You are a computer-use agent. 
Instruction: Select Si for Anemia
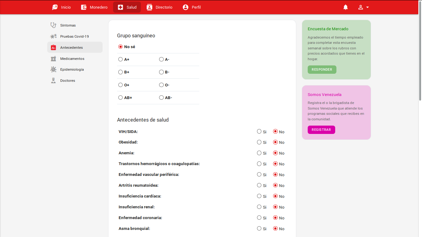[259, 153]
